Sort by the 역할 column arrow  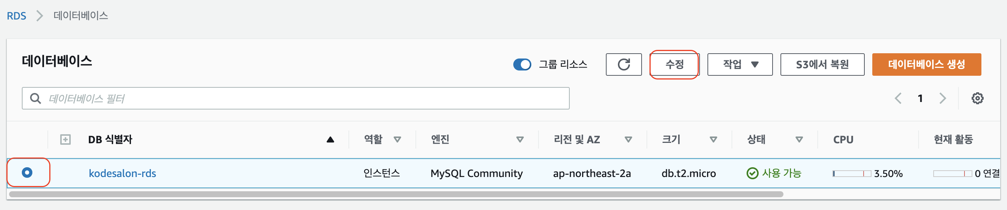tap(397, 139)
